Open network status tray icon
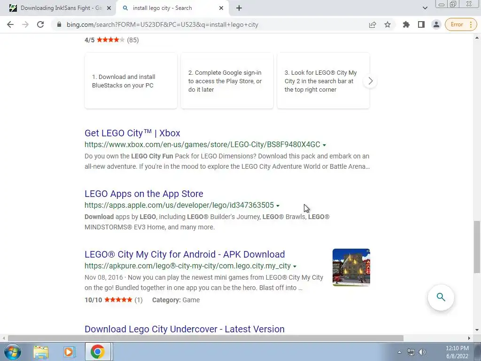 411,352
